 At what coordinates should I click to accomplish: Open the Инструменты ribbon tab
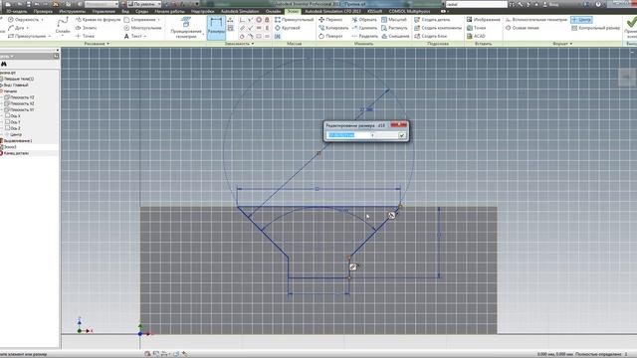[x=73, y=11]
